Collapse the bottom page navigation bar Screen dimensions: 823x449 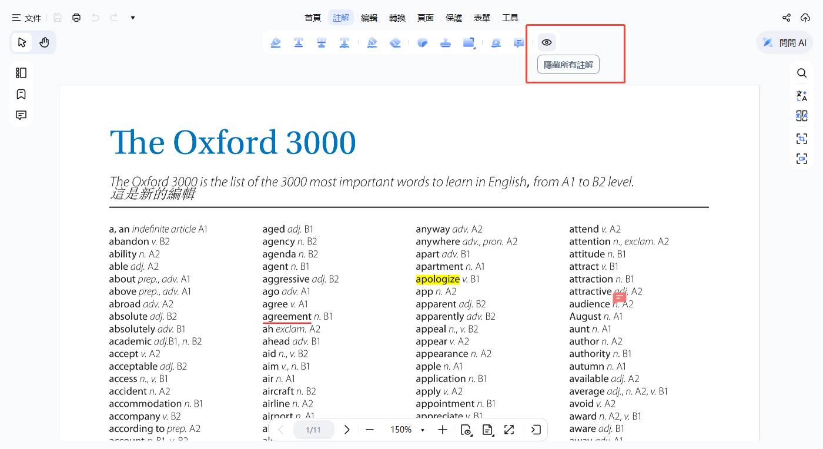click(x=536, y=430)
